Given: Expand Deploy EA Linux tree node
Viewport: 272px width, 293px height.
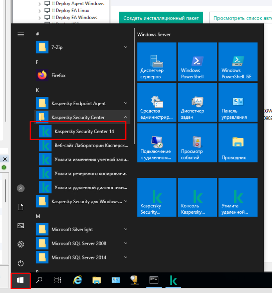Looking at the screenshot, I should tap(40, 11).
